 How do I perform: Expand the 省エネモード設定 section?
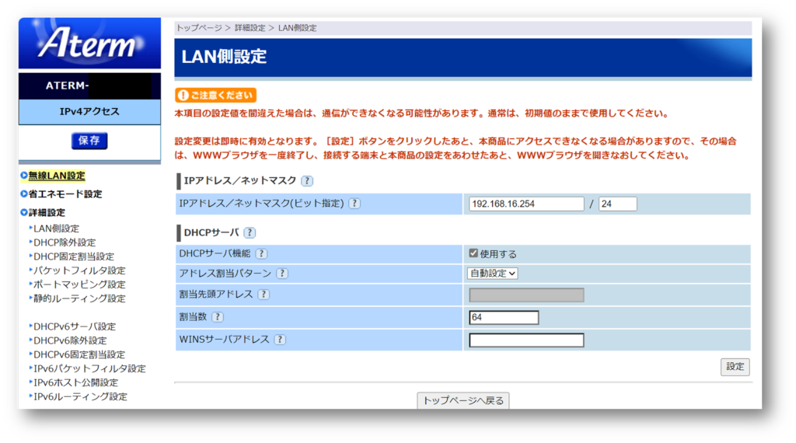tap(65, 194)
